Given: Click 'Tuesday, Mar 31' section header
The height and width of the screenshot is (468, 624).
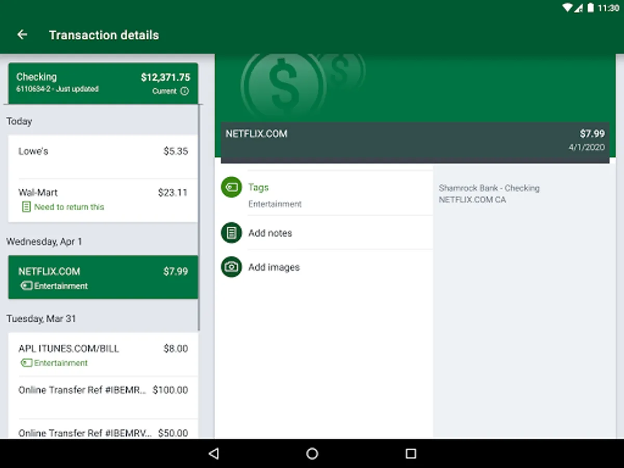Looking at the screenshot, I should (x=41, y=319).
